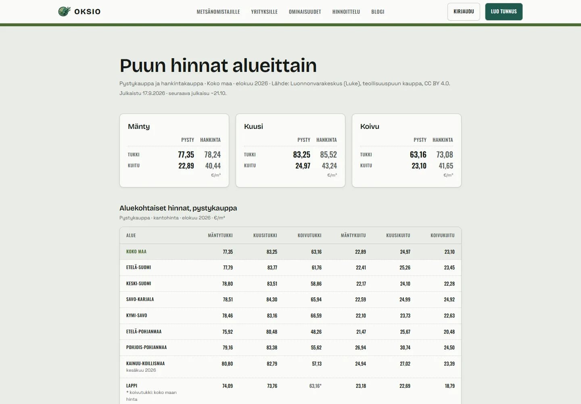Click the Kuusi card title
581x404 pixels.
253,126
